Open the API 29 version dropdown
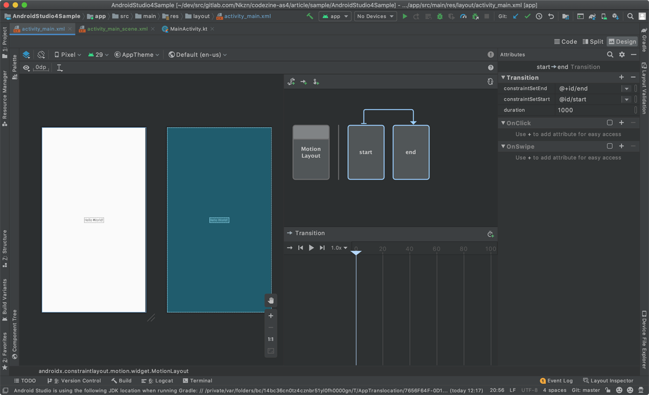The height and width of the screenshot is (395, 649). pyautogui.click(x=98, y=55)
